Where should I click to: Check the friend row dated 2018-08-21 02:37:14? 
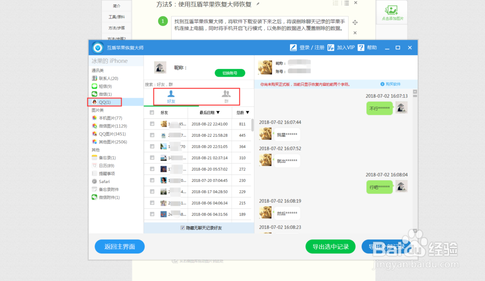pos(152,158)
